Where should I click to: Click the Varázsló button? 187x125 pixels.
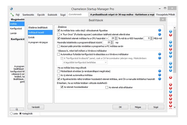pos(36,107)
